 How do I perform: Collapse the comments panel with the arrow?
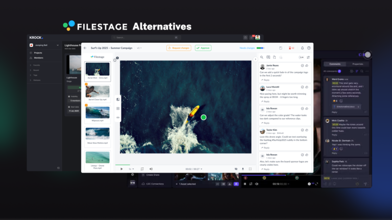[255, 60]
